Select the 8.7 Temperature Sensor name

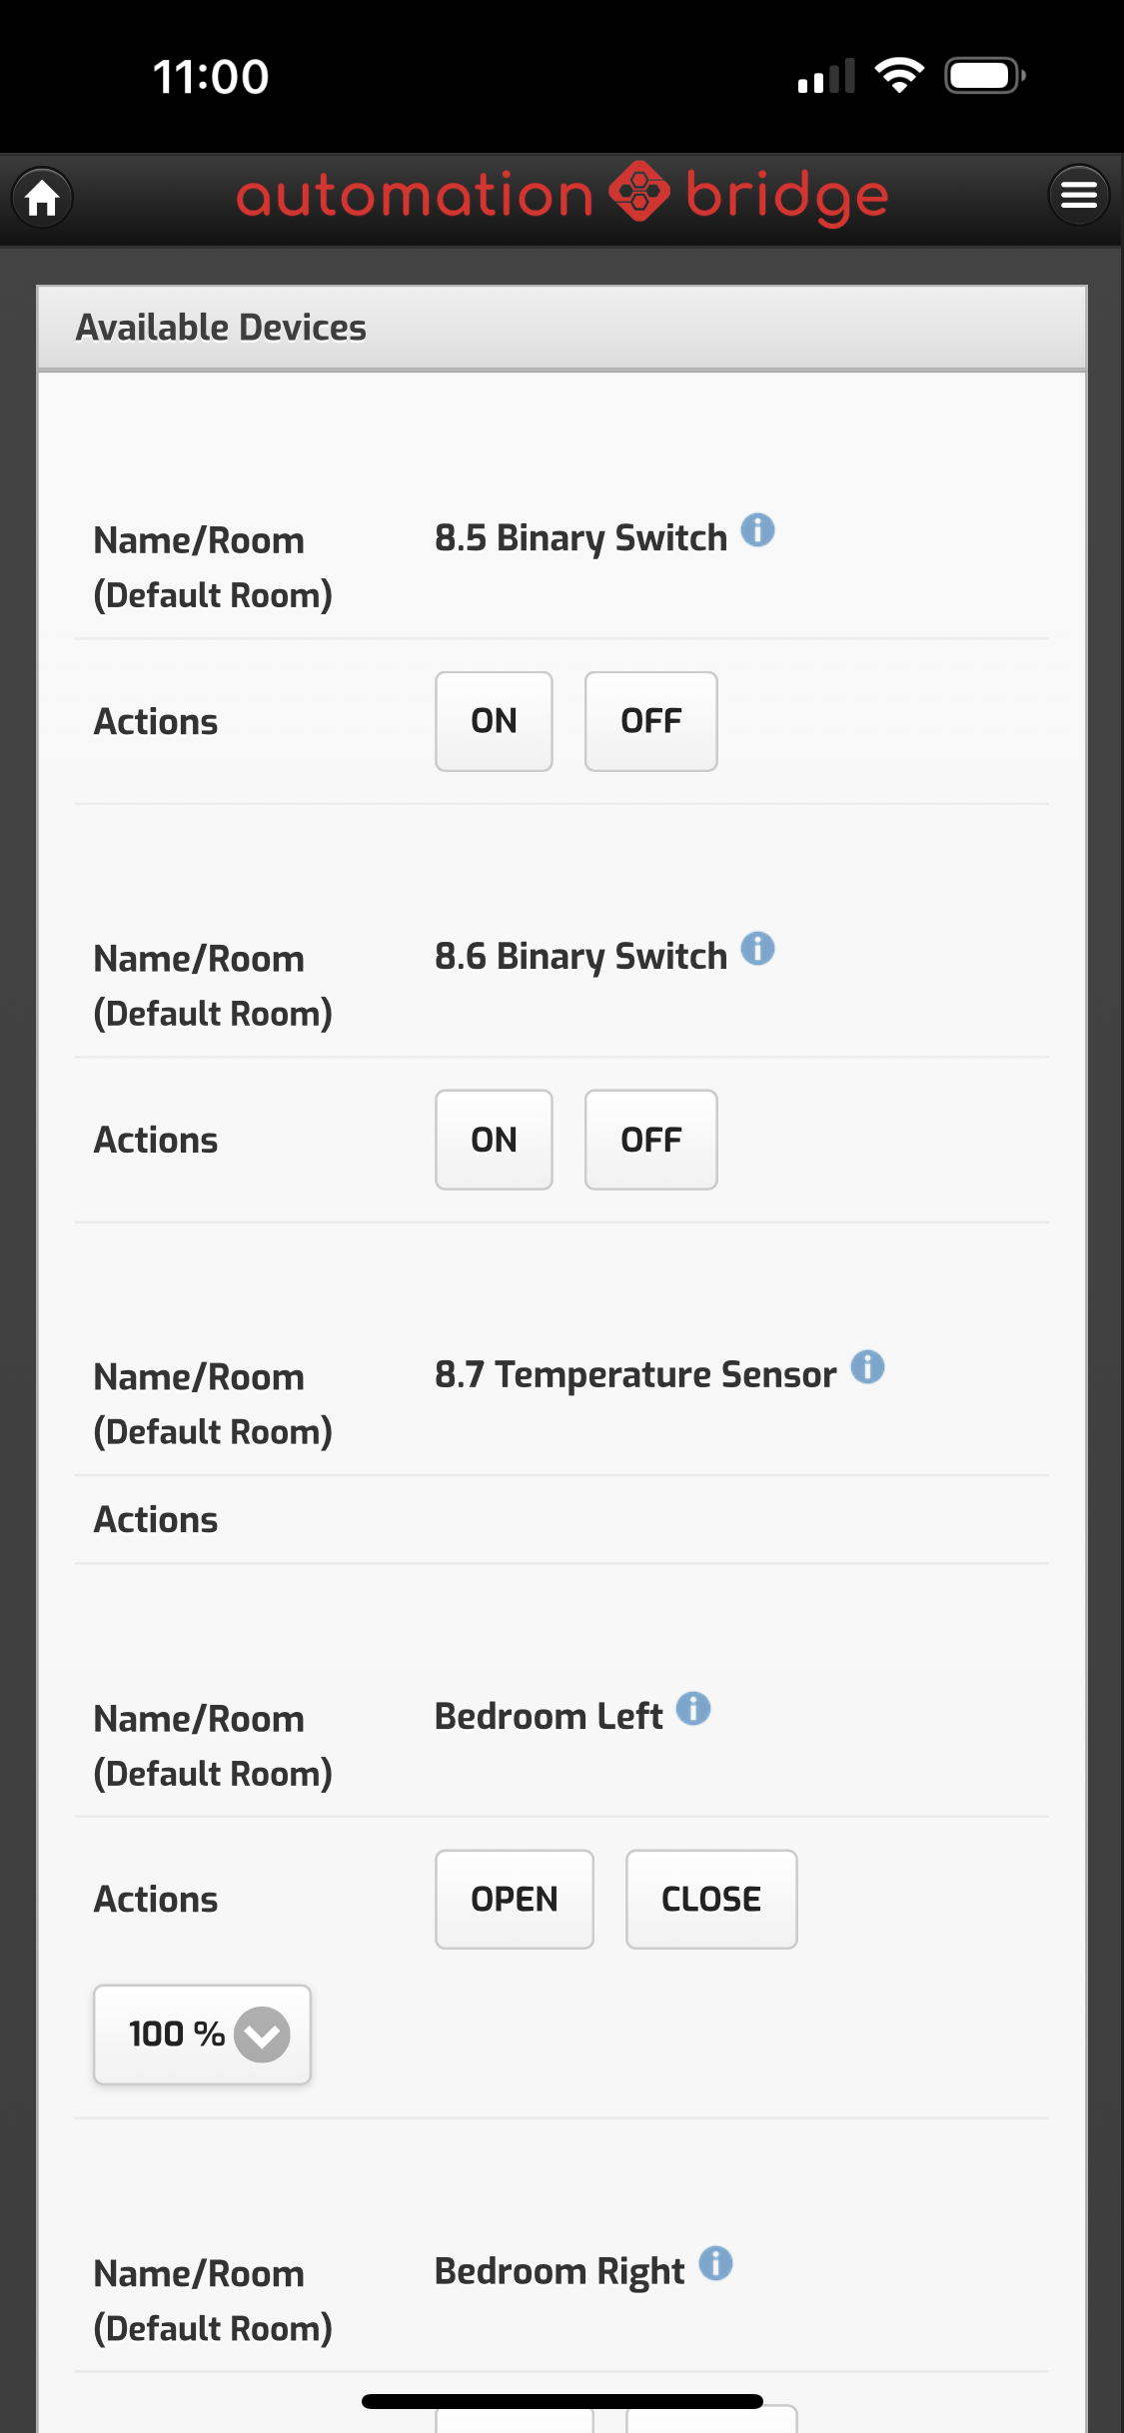pyautogui.click(x=635, y=1375)
